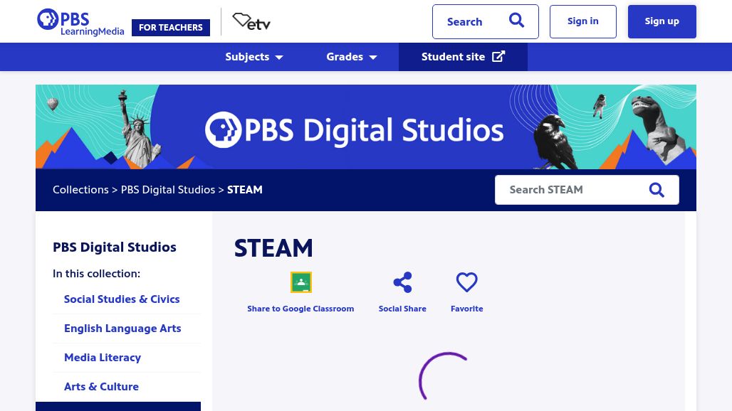Screen dimensions: 732x411
Task: Open Student site external link
Action: 463,57
